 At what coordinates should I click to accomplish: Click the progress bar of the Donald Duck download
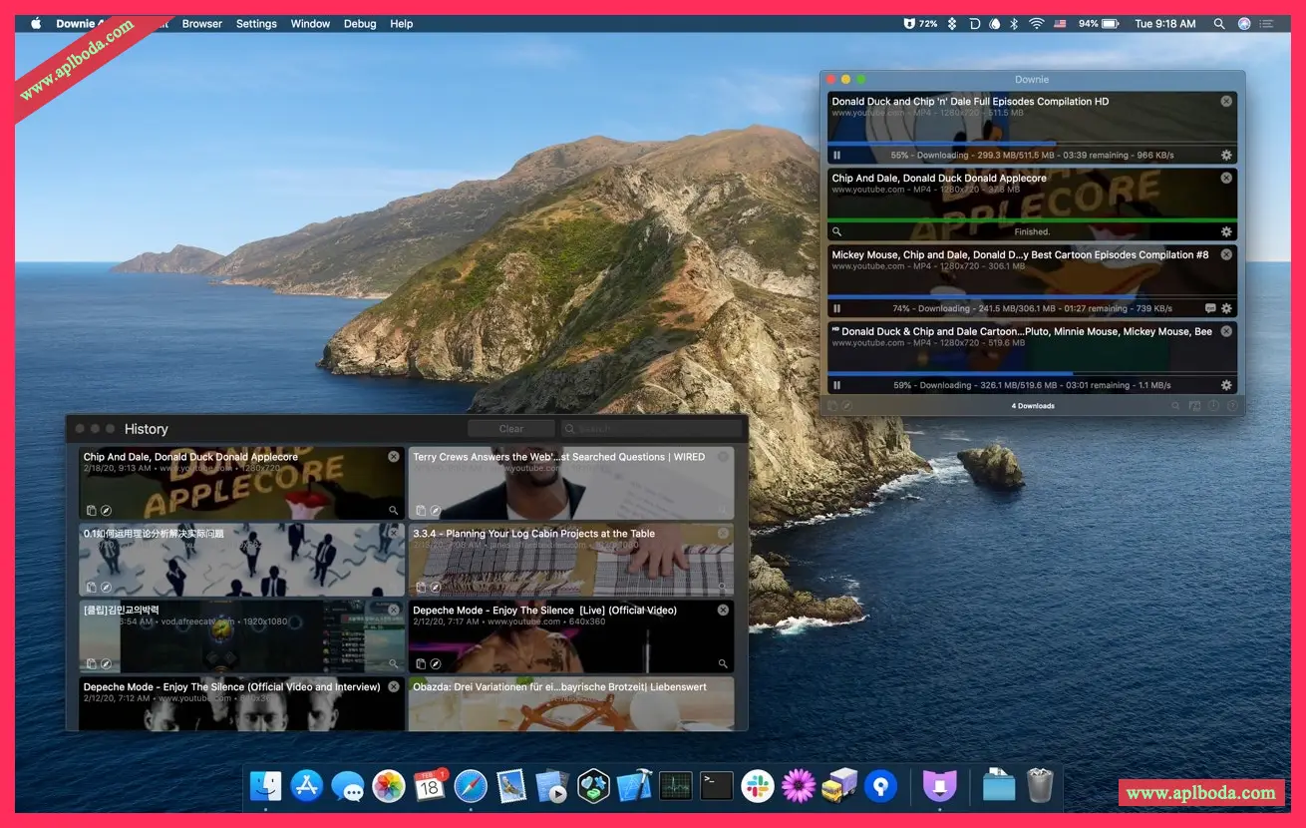click(x=1032, y=144)
